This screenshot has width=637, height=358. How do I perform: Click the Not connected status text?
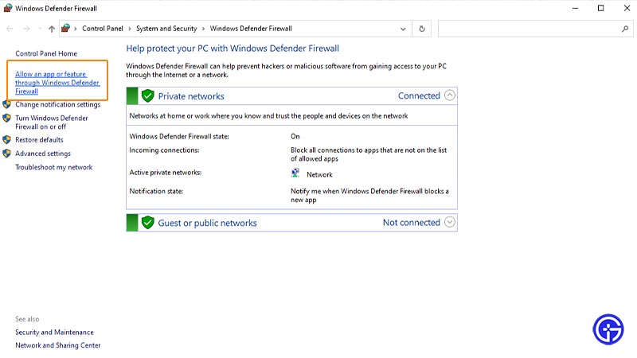coord(411,223)
